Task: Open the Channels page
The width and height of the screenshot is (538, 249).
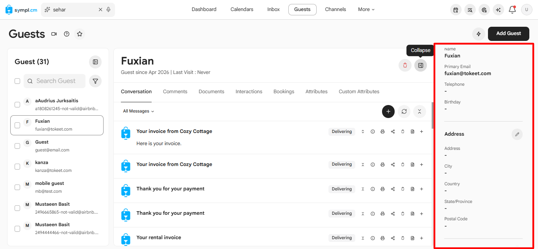Action: (336, 9)
